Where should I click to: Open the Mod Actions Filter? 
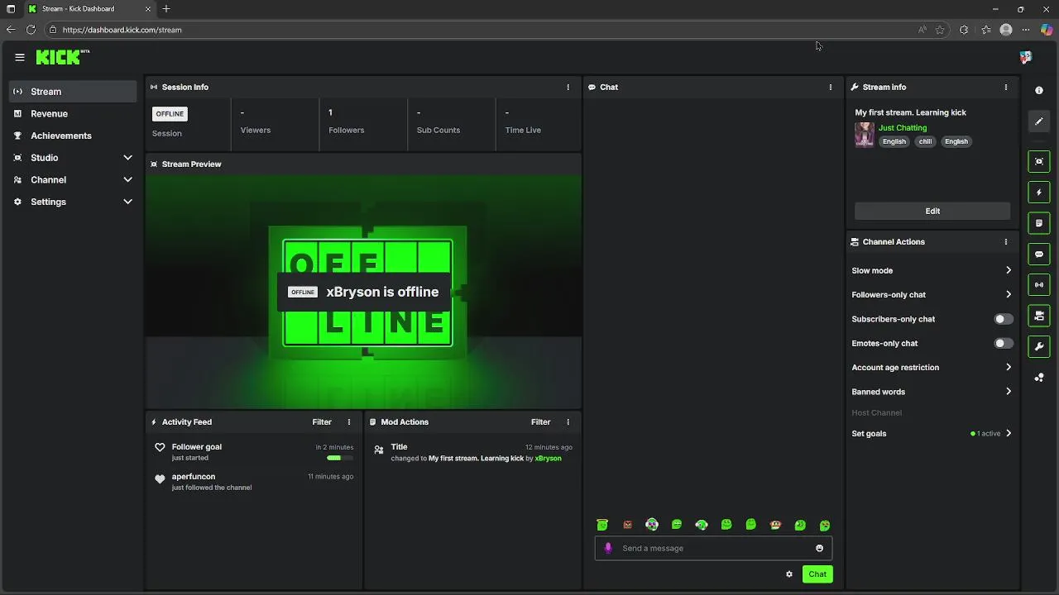[x=540, y=421]
